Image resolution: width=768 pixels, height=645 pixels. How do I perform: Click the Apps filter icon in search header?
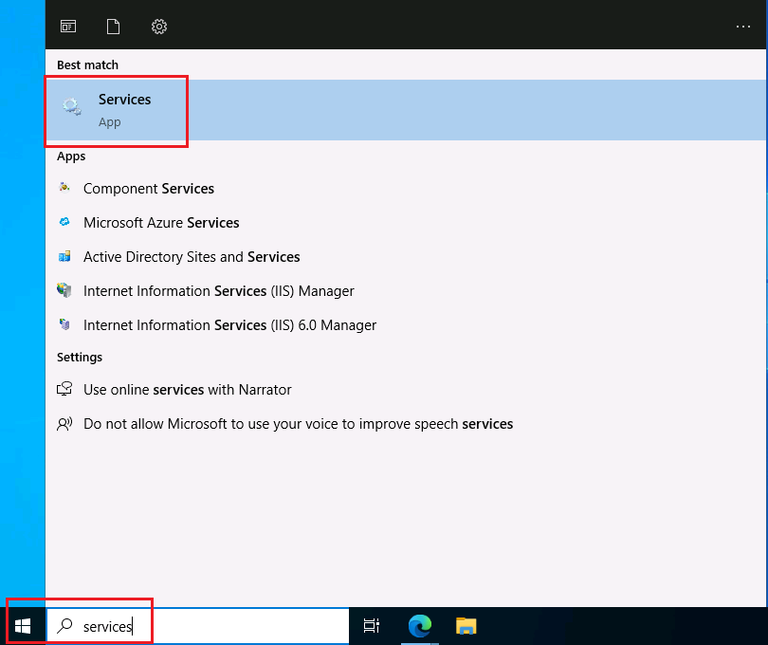[67, 26]
